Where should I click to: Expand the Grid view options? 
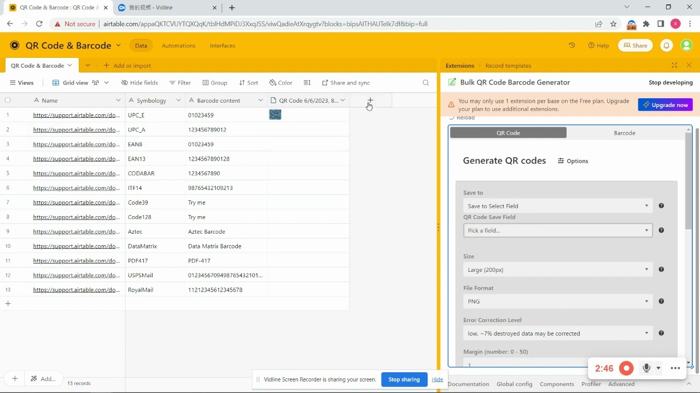coord(107,83)
